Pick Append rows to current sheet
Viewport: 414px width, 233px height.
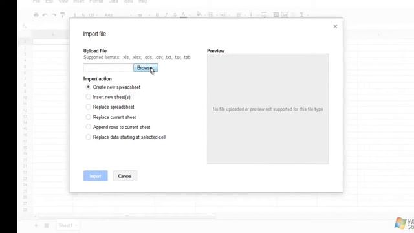click(x=88, y=127)
